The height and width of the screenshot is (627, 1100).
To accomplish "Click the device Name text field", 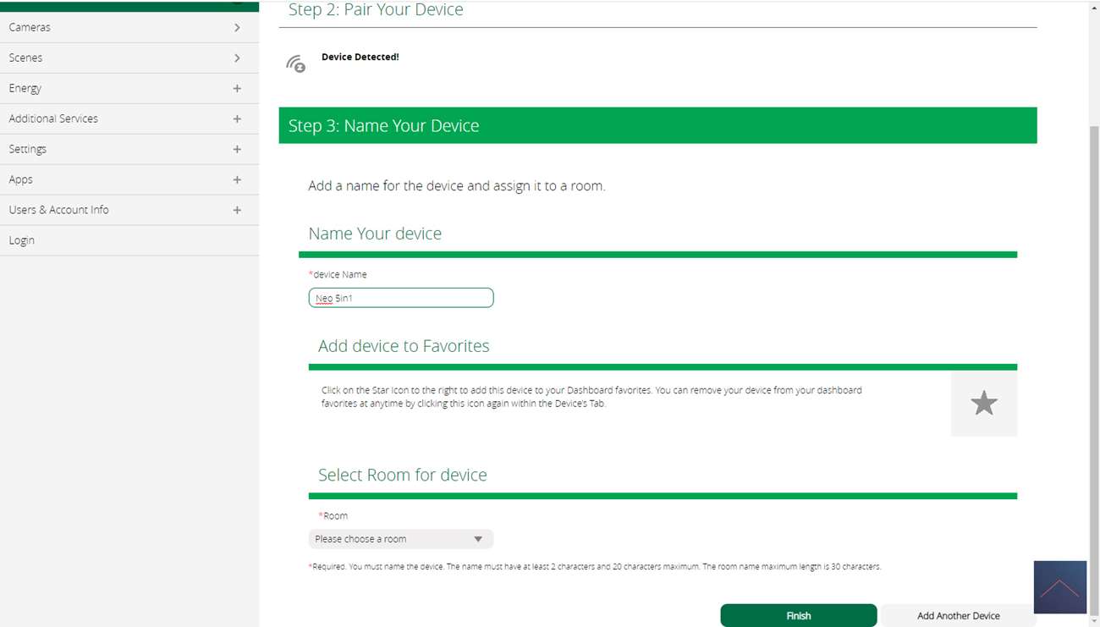I will (x=400, y=298).
